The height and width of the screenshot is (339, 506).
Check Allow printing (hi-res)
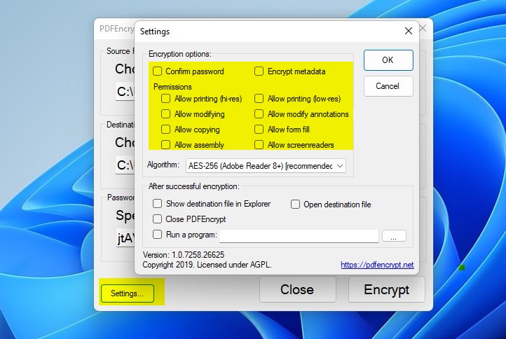coord(165,98)
